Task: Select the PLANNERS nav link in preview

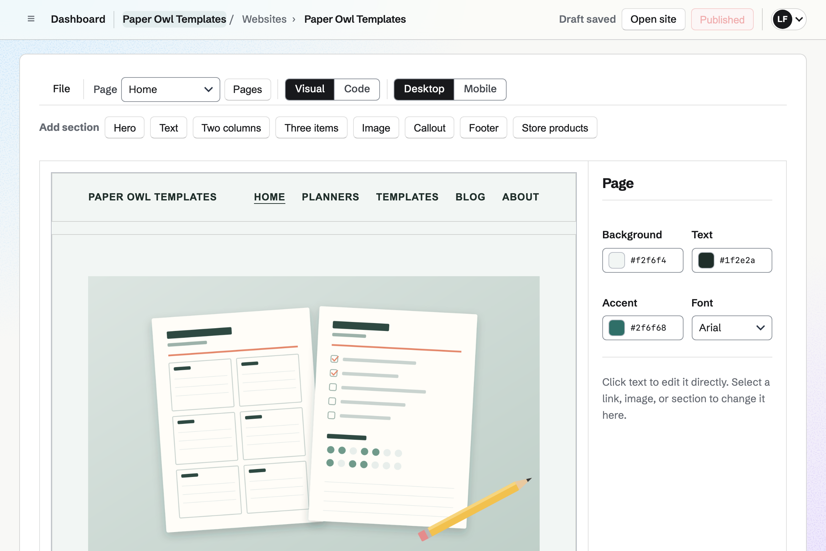Action: coord(330,197)
